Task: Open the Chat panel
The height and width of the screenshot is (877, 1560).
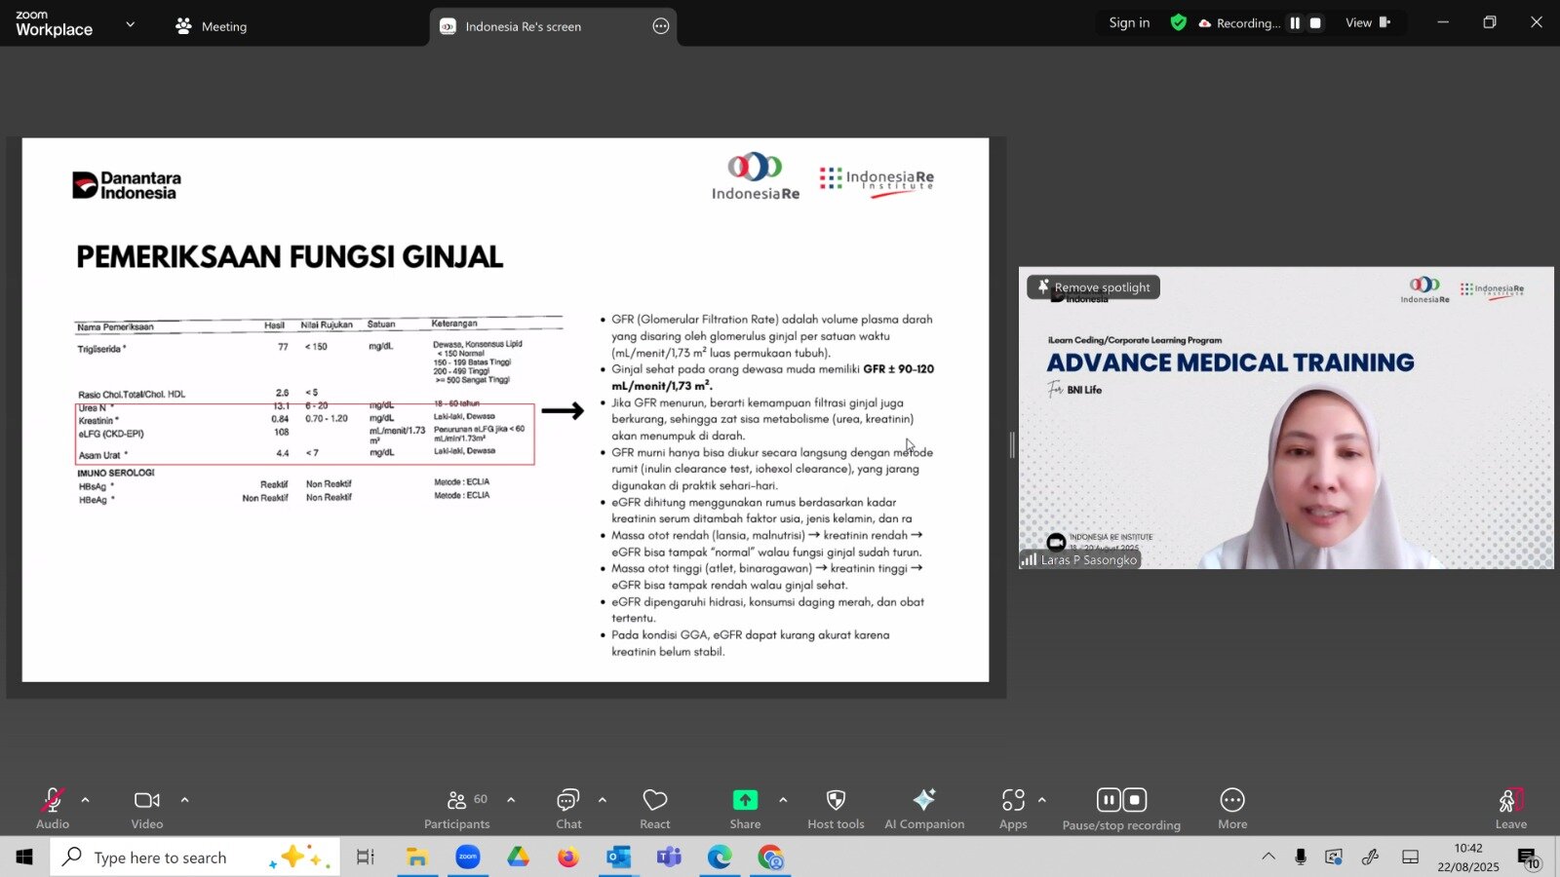Action: 568,808
